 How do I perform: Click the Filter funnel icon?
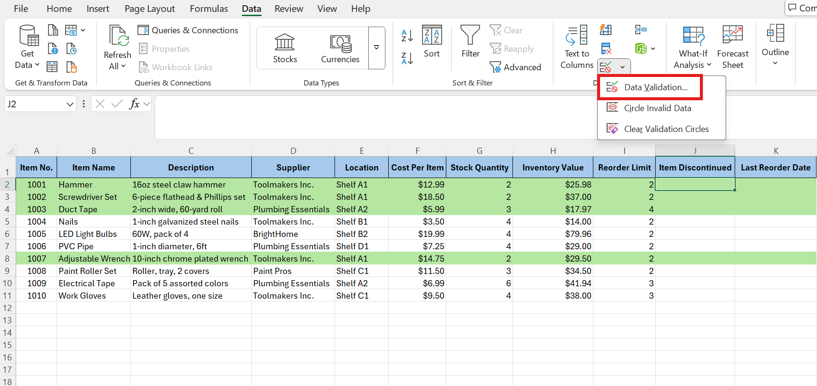tap(470, 36)
